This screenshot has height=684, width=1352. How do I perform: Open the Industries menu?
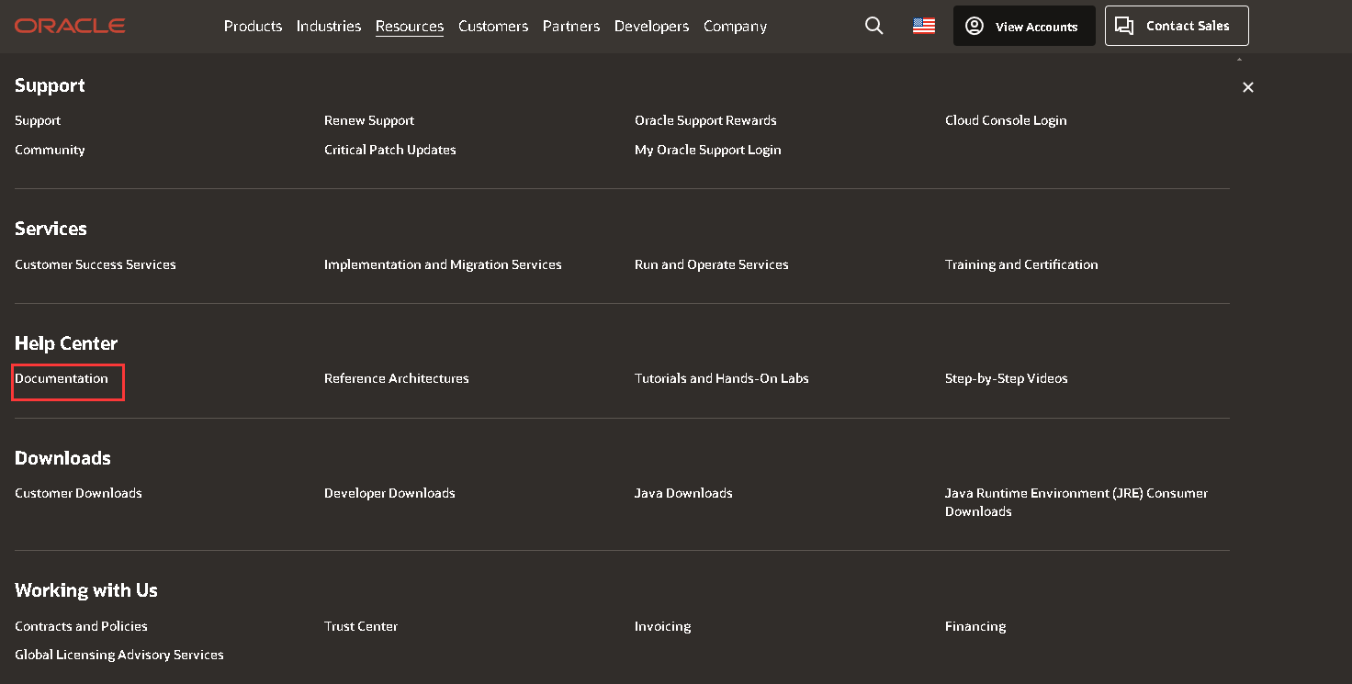pos(329,26)
